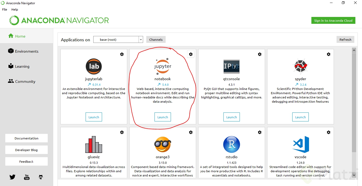Click the applications scrollbar down arrow
Viewport: 362px width, 186px height.
(x=354, y=175)
